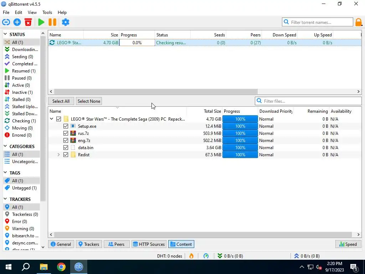Viewport: 365px width, 274px height.
Task: Collapse the CATEGORIES sidebar section
Action: click(5, 146)
